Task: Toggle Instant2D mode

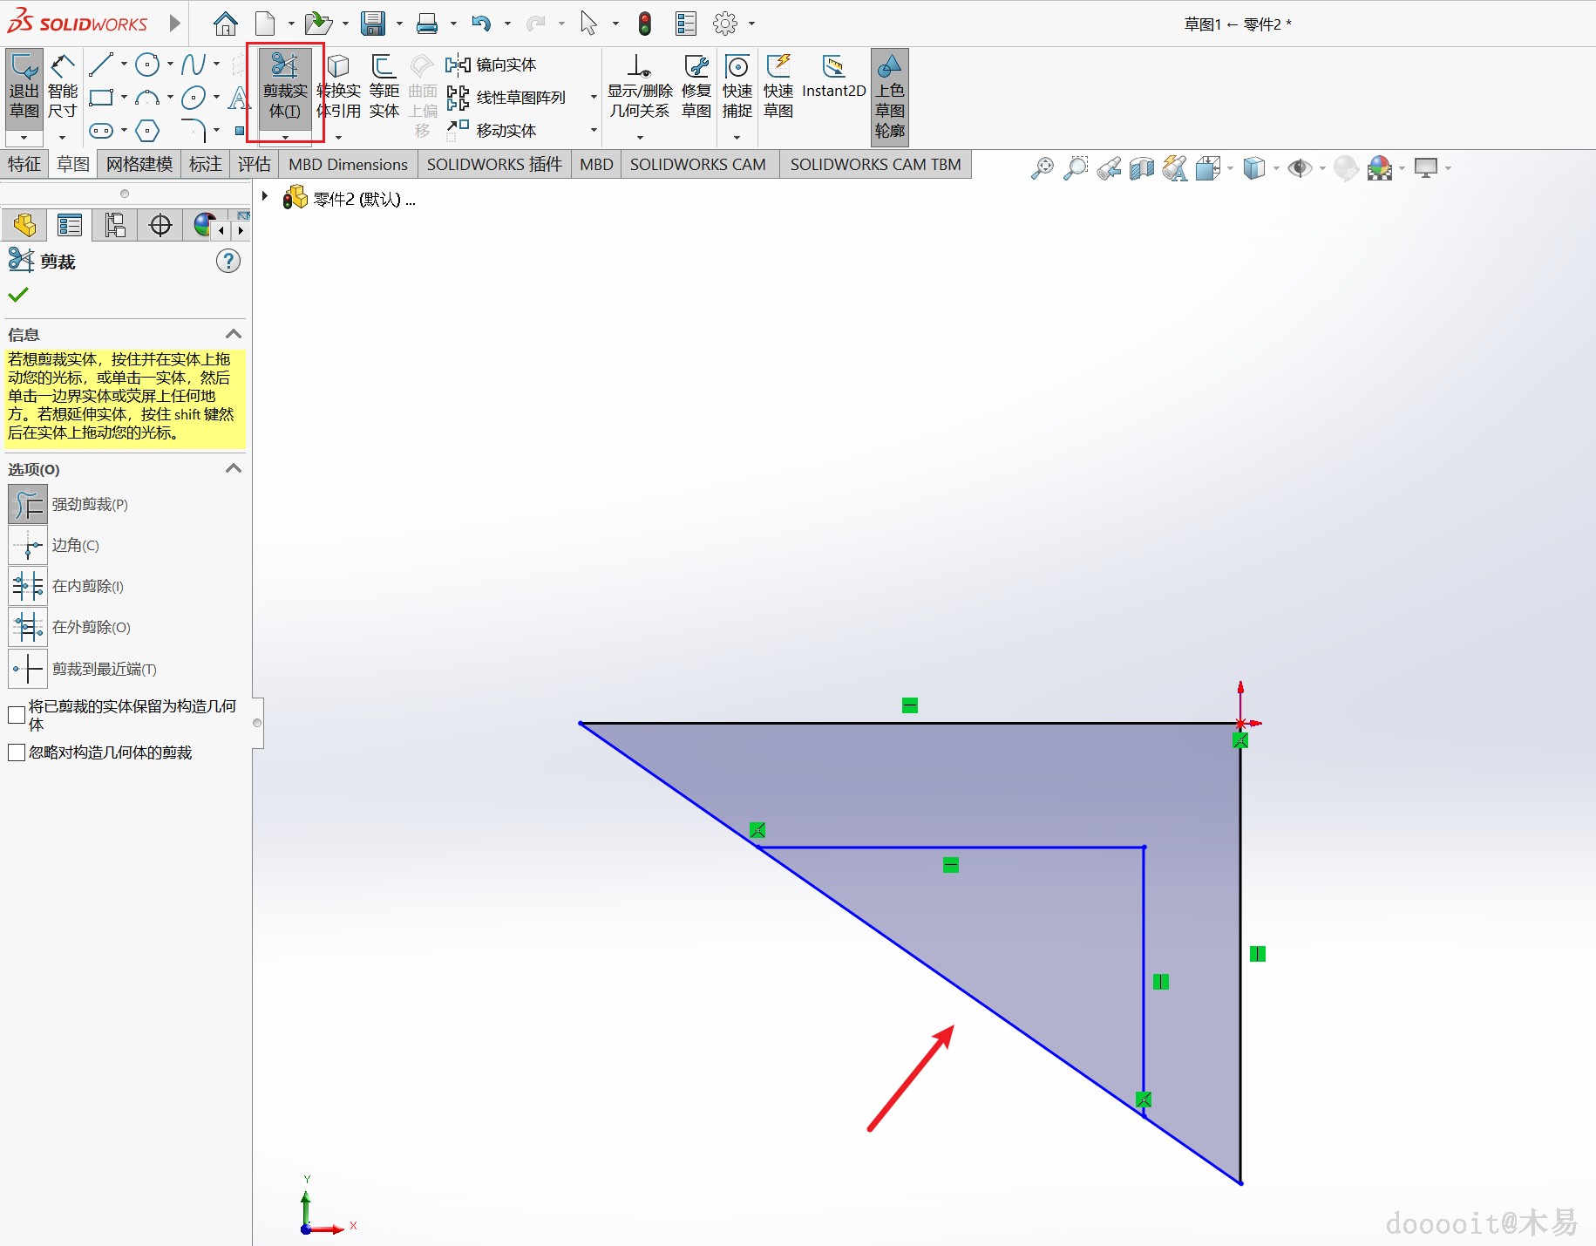Action: point(834,77)
